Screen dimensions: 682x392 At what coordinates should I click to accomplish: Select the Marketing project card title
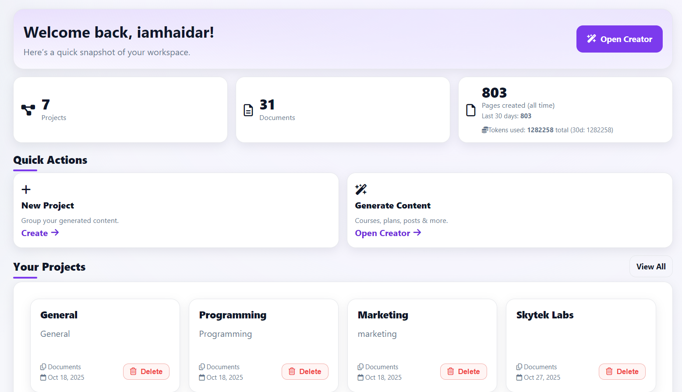[x=383, y=314]
